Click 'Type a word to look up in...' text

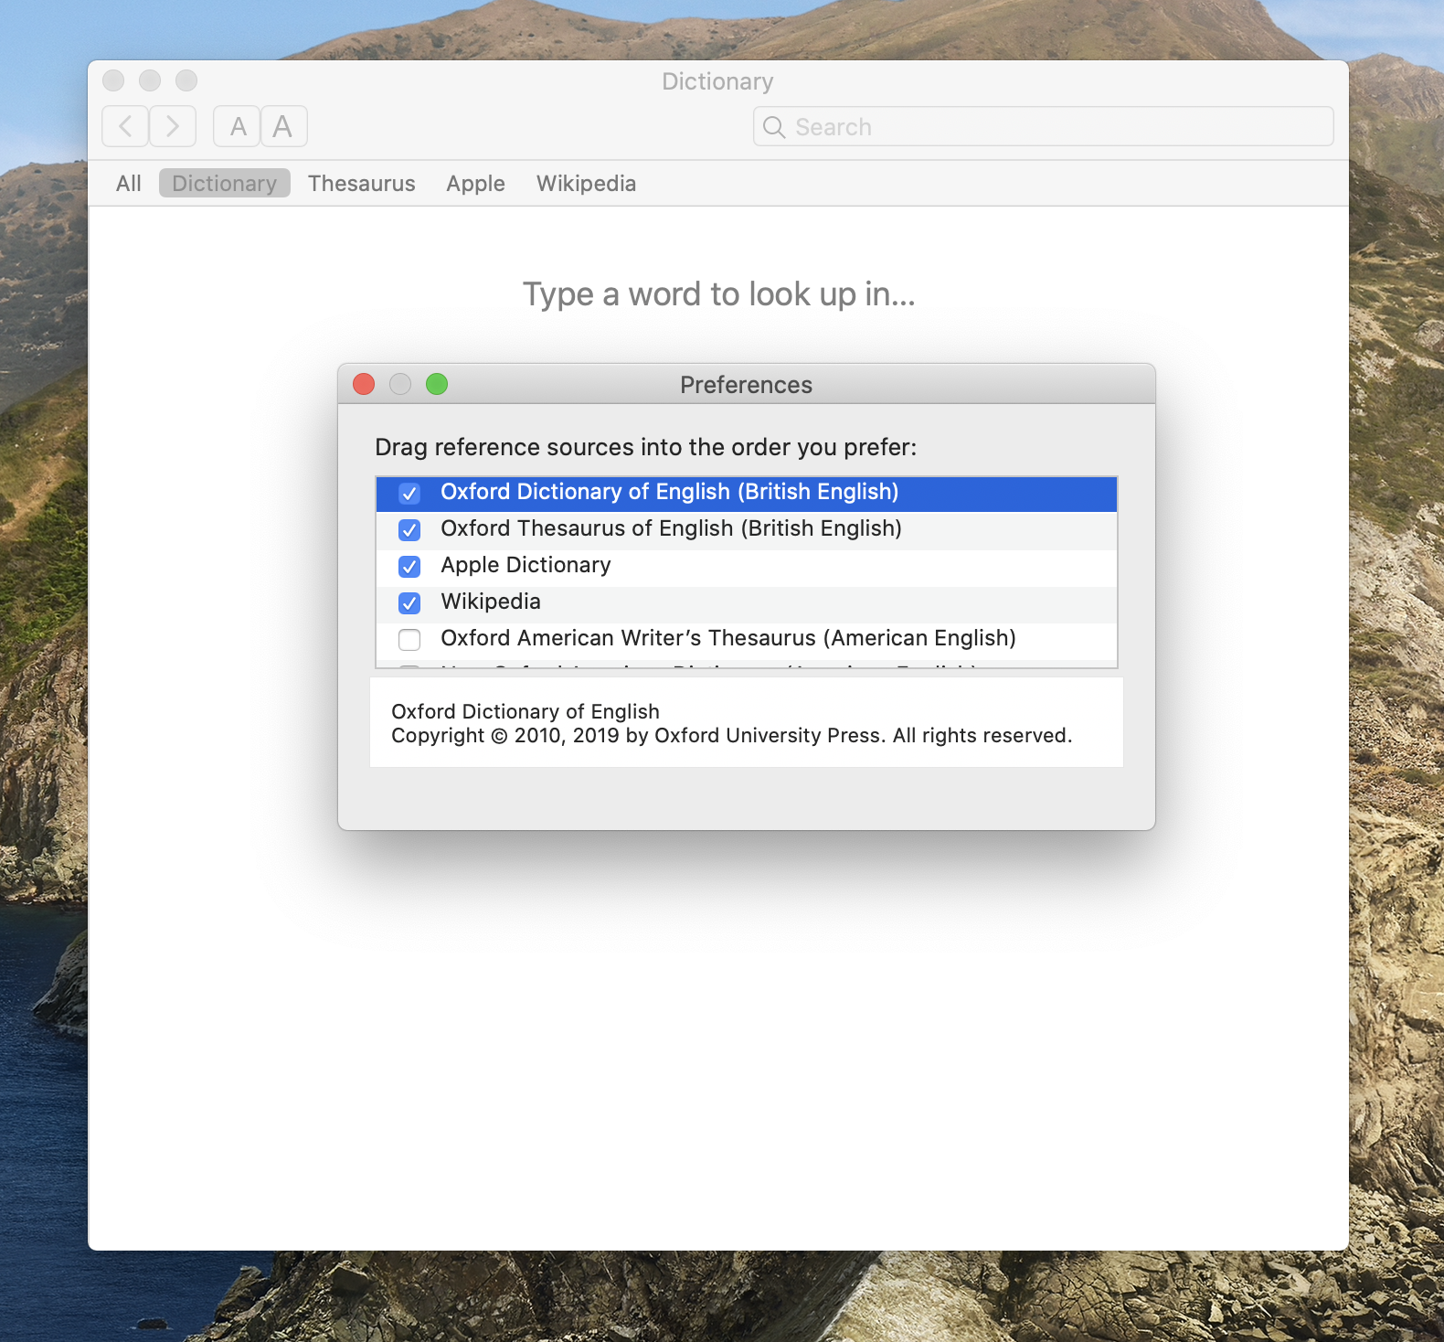[x=718, y=295]
